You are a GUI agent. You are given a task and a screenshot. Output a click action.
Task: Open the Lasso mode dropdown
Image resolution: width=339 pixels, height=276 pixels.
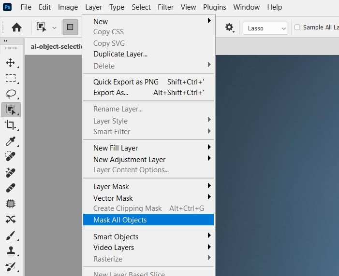265,28
